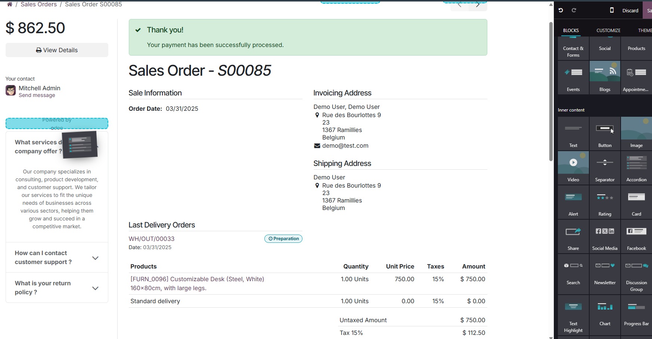Go to the next sales order arrow
652x339 pixels.
point(478,5)
